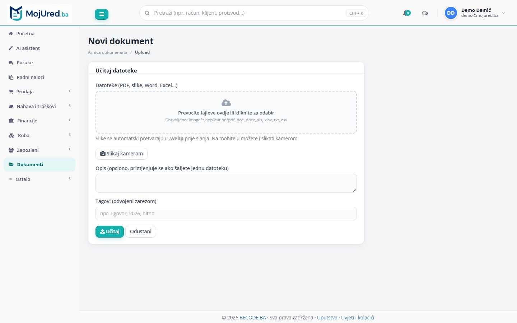This screenshot has height=323, width=517.
Task: Open the Uvjeti i kolačići footer link
Action: point(358,318)
